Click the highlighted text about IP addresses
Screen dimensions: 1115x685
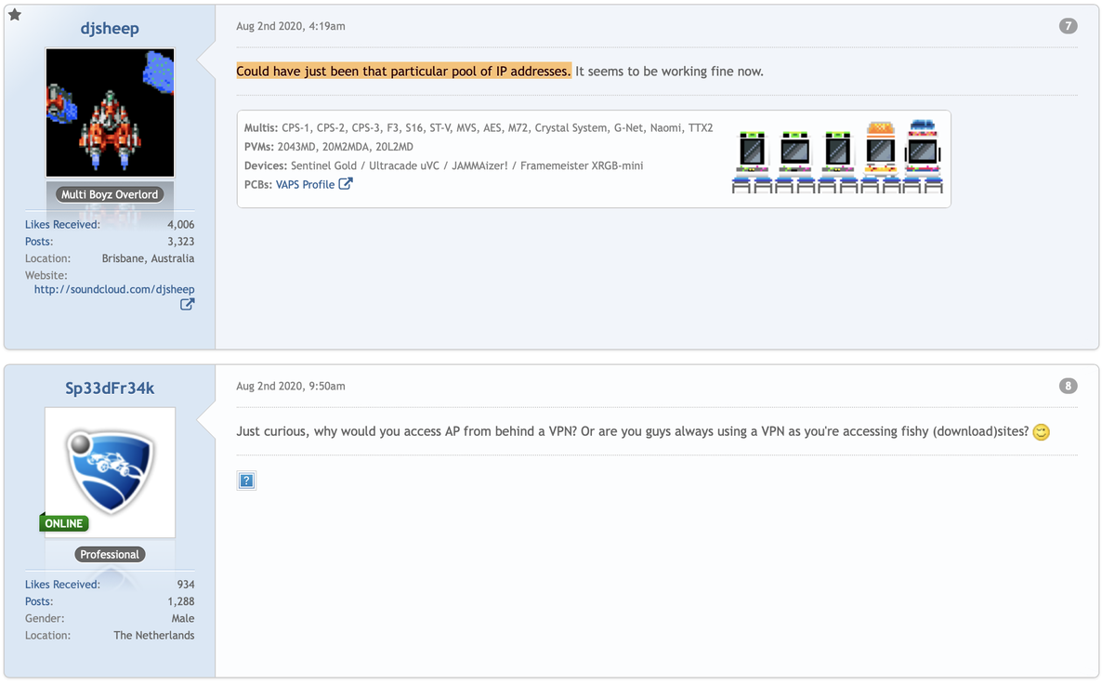point(404,72)
